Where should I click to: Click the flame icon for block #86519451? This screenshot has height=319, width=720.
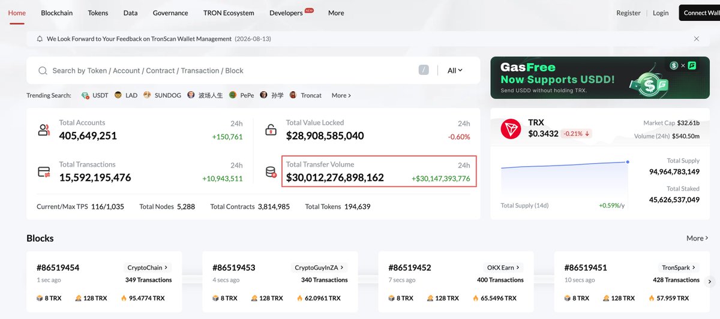(x=652, y=298)
